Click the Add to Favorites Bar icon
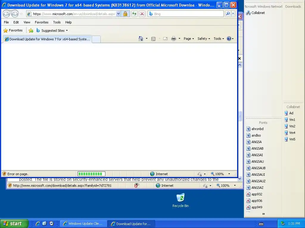Image resolution: width=305 pixels, height=228 pixels. point(31,31)
